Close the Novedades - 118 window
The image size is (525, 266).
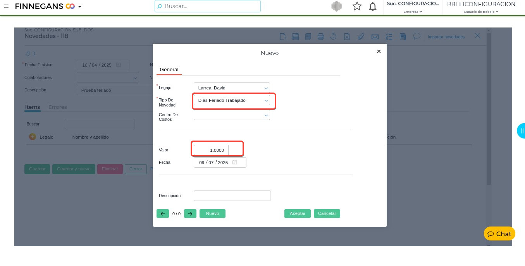coord(478,36)
